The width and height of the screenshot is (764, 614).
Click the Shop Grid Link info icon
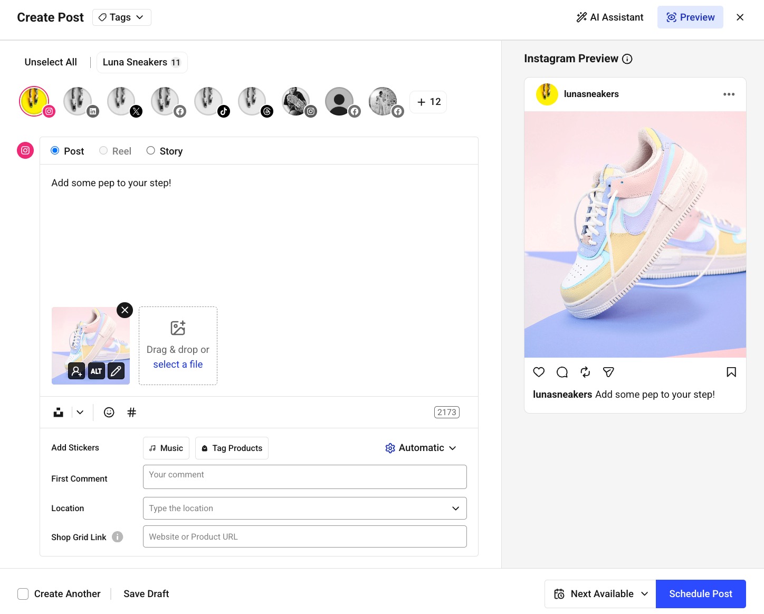coord(117,537)
